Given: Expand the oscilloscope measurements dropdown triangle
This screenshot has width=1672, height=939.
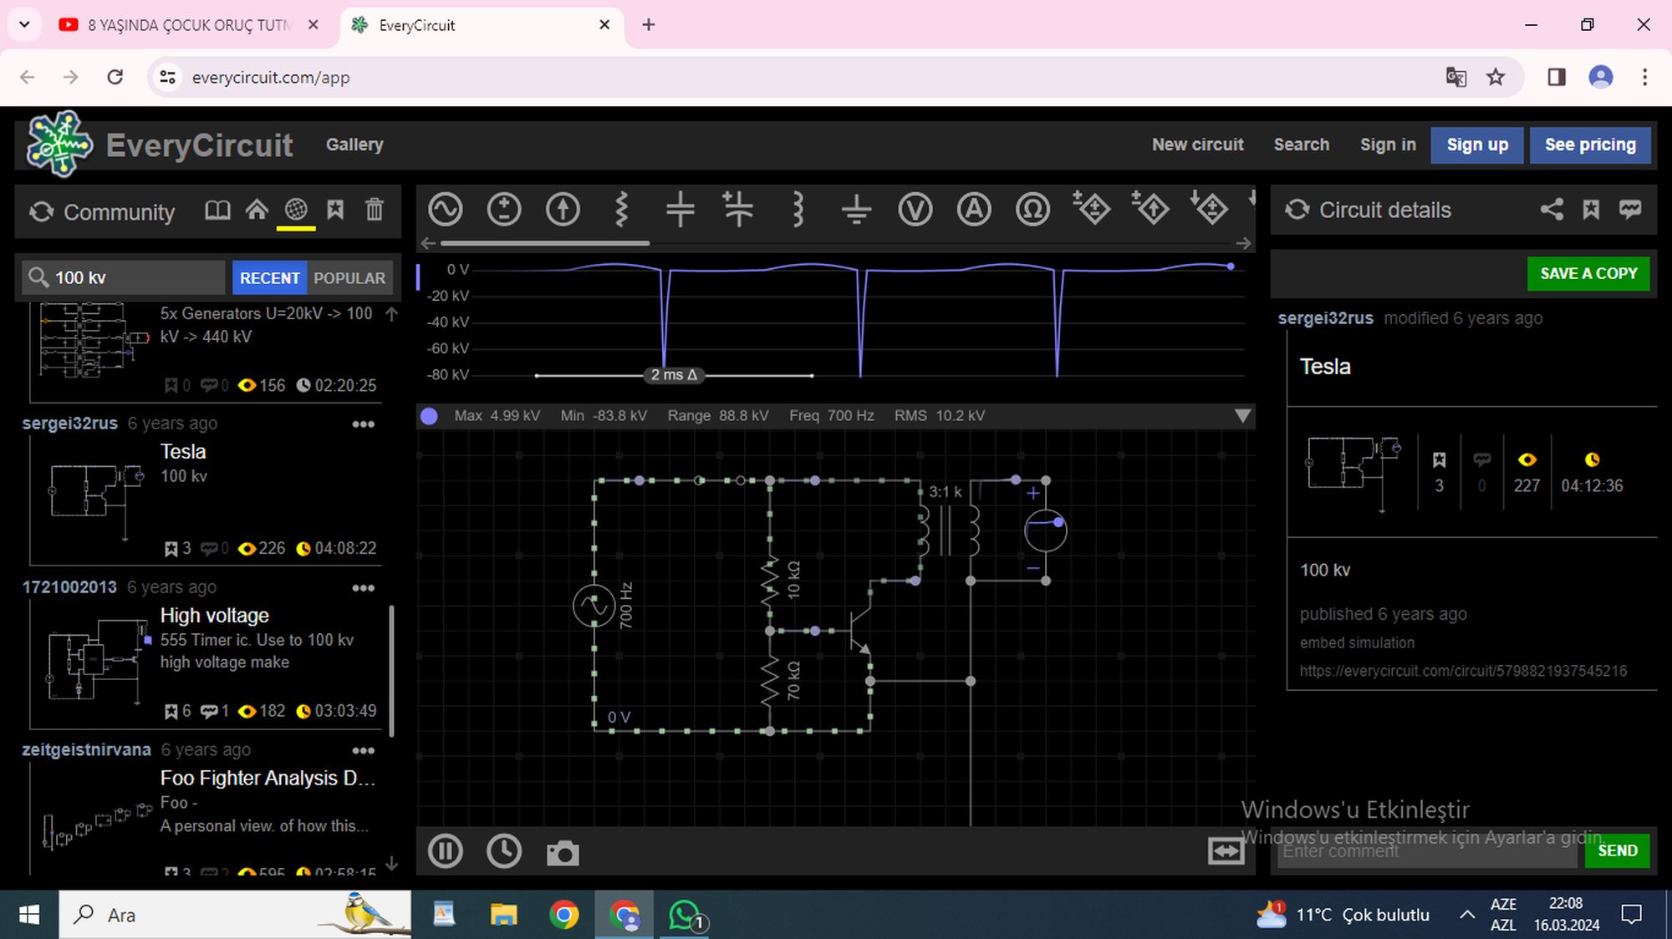Looking at the screenshot, I should tap(1242, 416).
